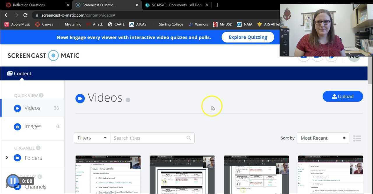
Task: Open Canvas bookmark
Action: [44, 24]
